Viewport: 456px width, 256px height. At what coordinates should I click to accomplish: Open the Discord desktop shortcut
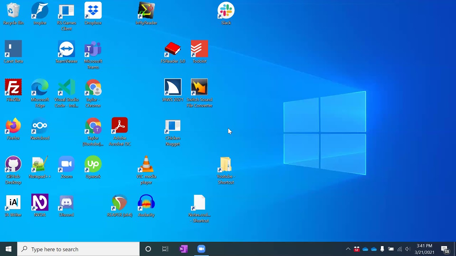(x=66, y=206)
